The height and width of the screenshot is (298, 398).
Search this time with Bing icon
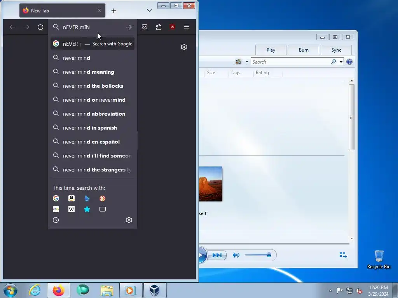click(87, 198)
